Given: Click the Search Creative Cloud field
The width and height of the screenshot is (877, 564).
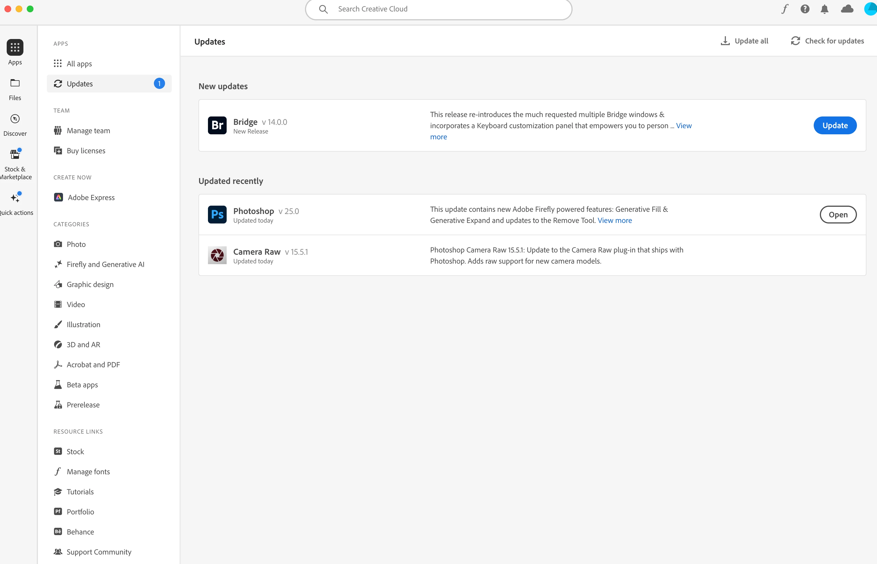Looking at the screenshot, I should (x=438, y=9).
